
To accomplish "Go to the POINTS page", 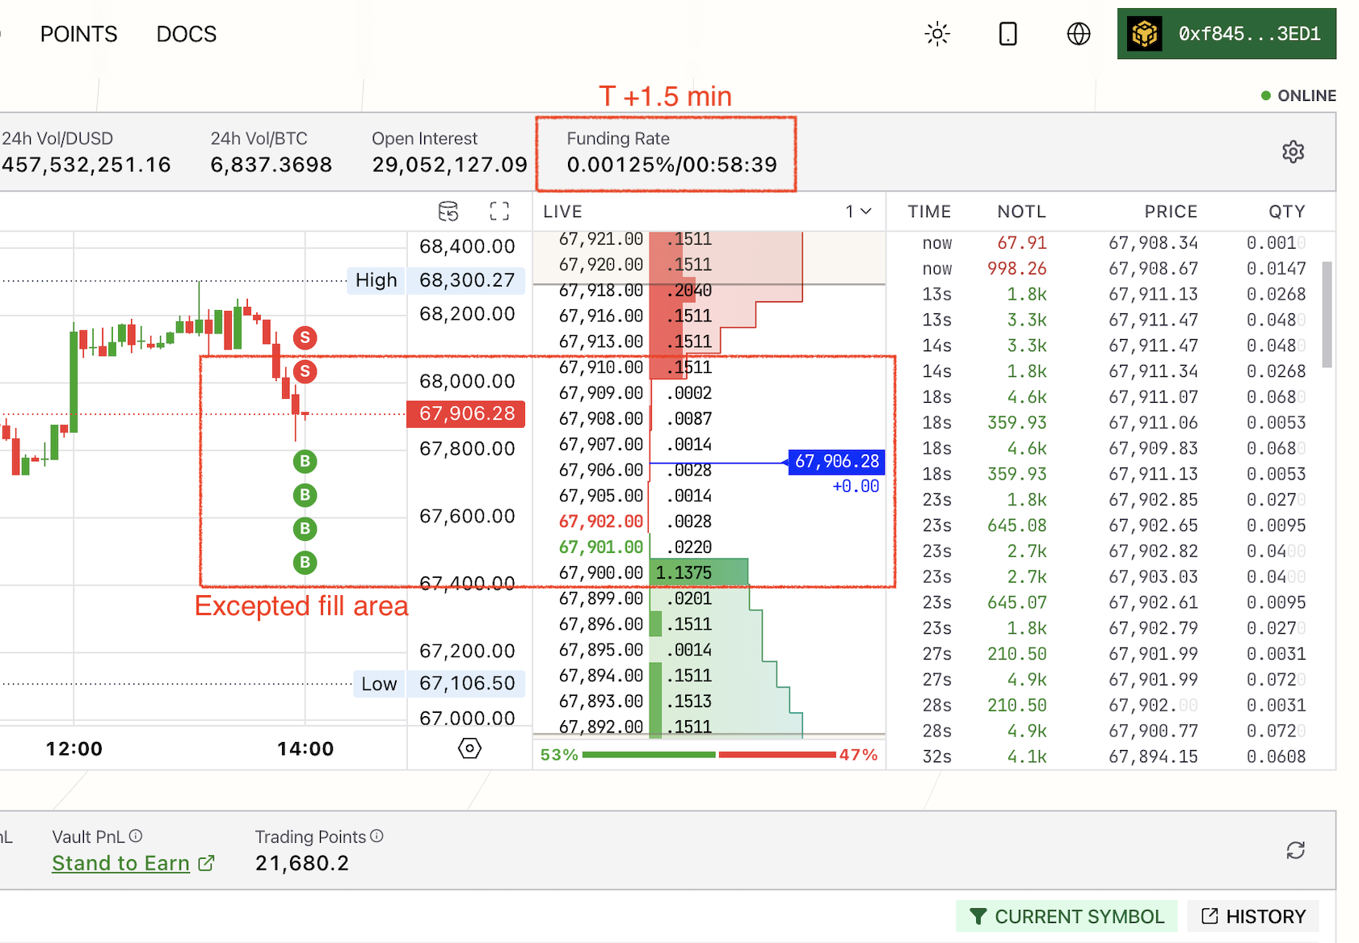I will 78,34.
